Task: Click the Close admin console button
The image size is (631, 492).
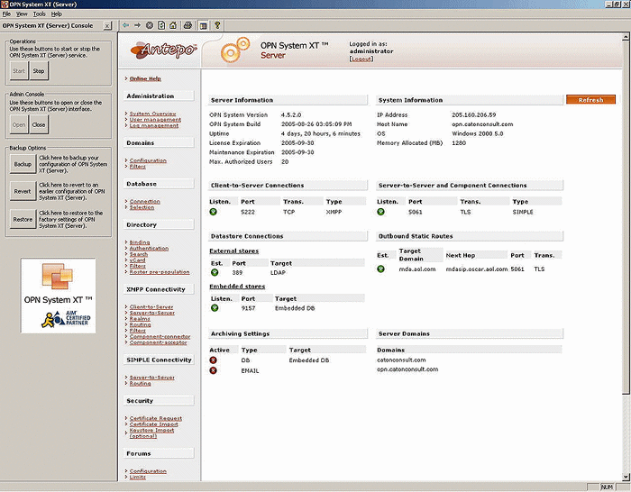Action: pos(39,124)
